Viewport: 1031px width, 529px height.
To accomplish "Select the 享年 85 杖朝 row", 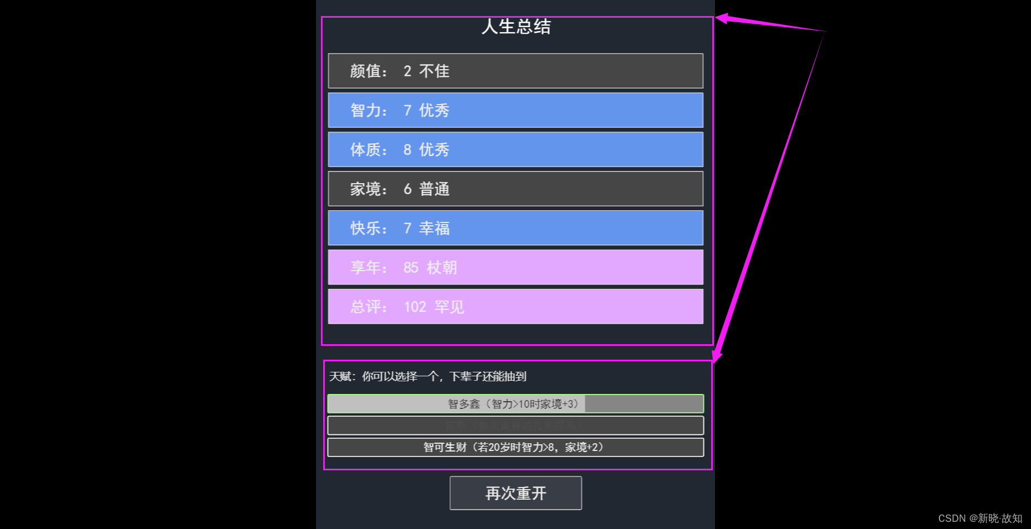I will click(x=515, y=267).
